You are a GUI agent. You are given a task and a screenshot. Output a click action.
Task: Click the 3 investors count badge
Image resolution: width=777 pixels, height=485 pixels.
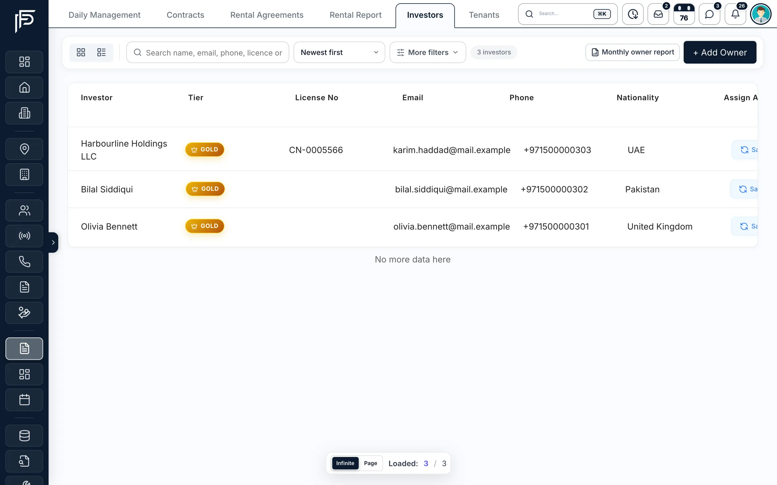[494, 52]
